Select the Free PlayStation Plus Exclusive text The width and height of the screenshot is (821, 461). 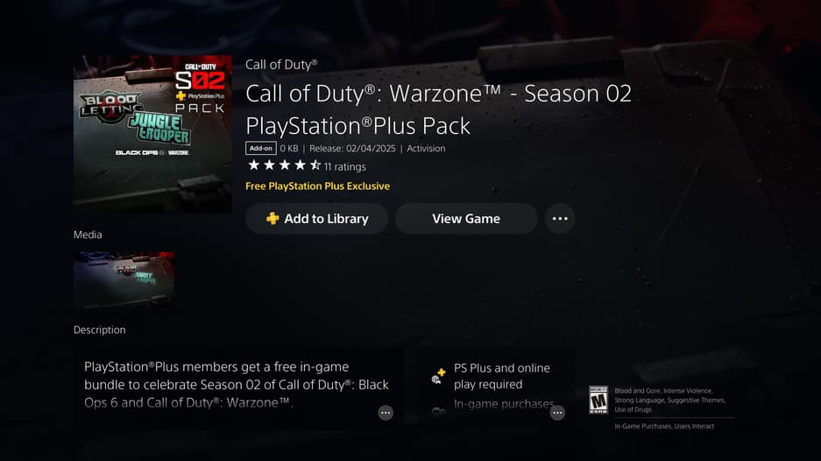pos(317,186)
